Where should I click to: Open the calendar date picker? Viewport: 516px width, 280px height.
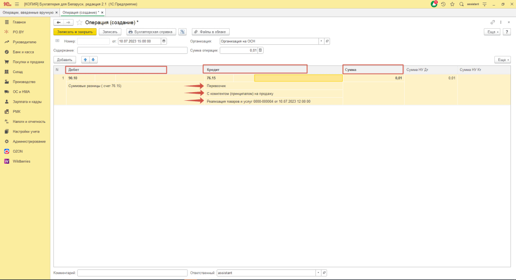[x=164, y=41]
